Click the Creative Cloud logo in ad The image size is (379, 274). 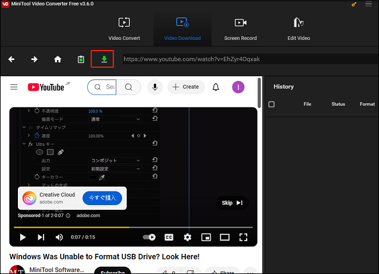(x=29, y=198)
